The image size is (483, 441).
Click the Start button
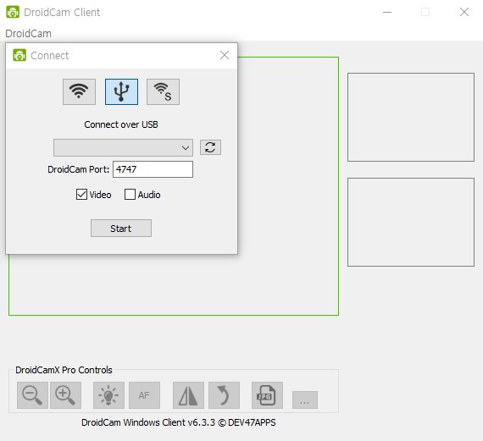(121, 228)
